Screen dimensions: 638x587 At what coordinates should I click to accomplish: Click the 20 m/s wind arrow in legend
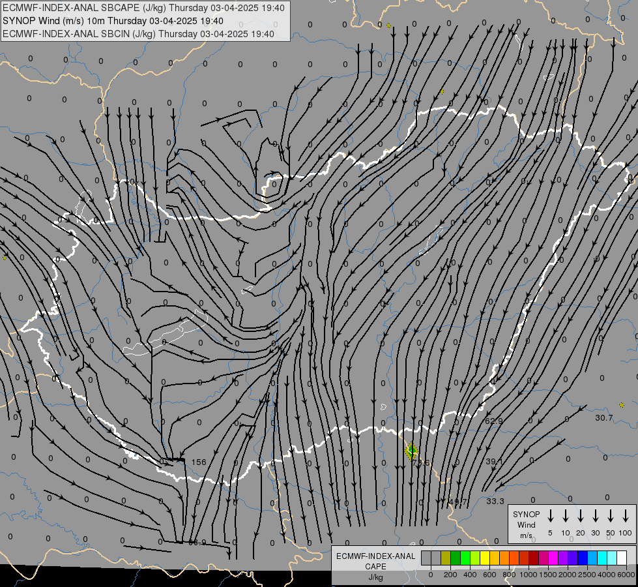pos(581,516)
